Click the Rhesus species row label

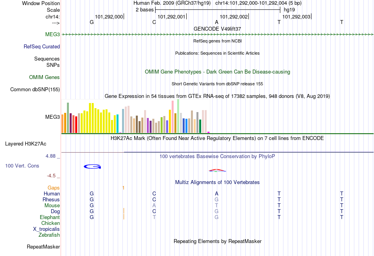51,199
